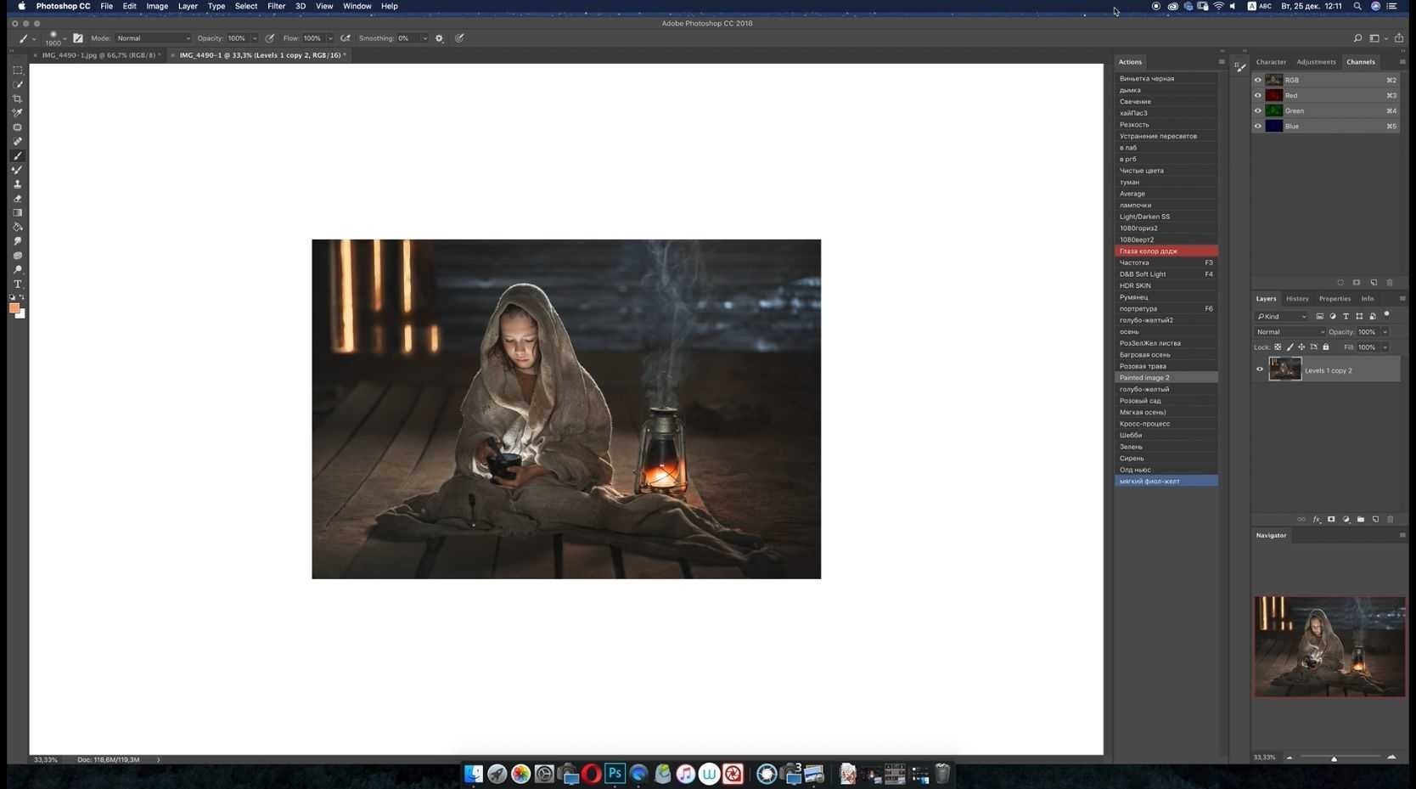The image size is (1416, 789).
Task: Select the Rectangular Marquee tool
Action: (x=17, y=70)
